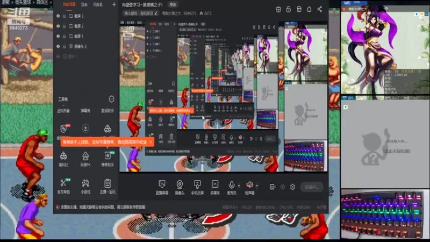Open notifications with the bell icon

(309, 9)
